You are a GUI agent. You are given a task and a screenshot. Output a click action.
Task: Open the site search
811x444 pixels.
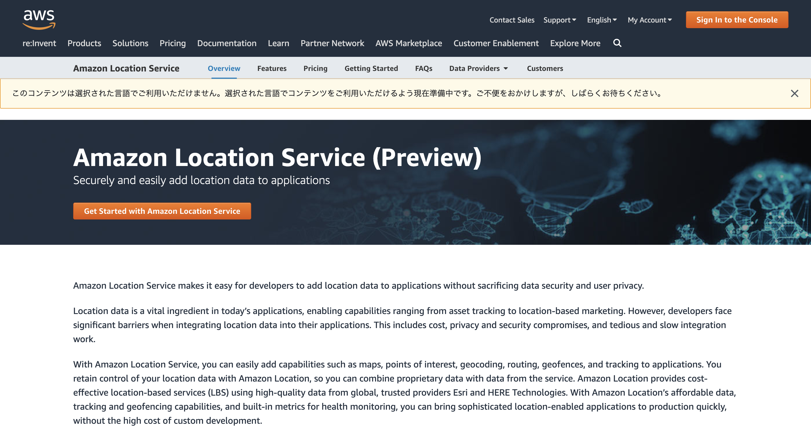click(617, 43)
